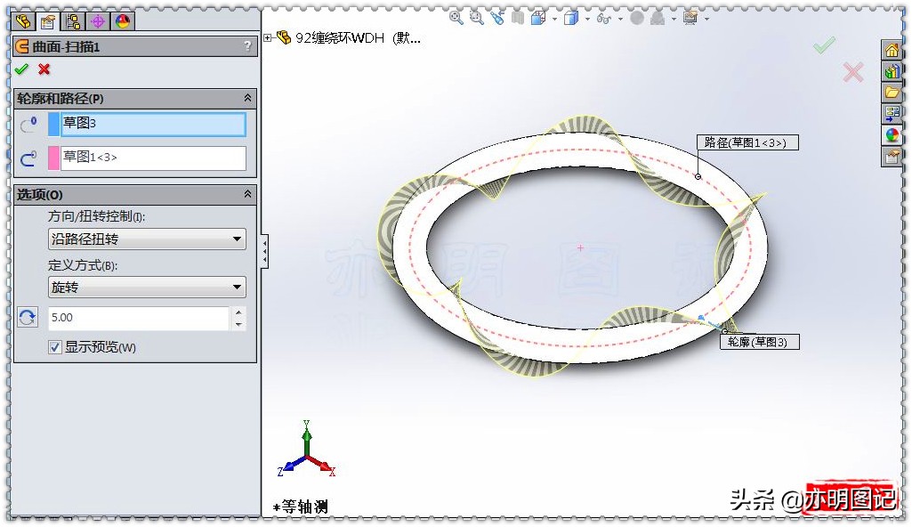Open the File Explorer folder in task pane
Screen dimensions: 912x527
(898, 92)
